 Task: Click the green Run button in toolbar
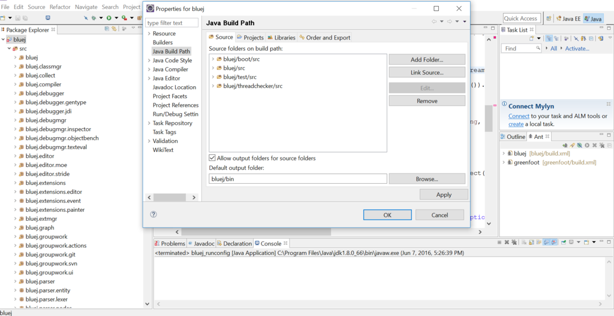point(109,18)
